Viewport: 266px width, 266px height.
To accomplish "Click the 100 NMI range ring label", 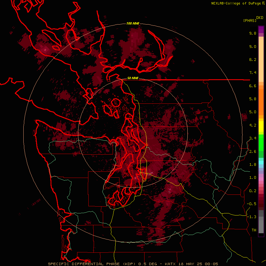I will [133, 23].
